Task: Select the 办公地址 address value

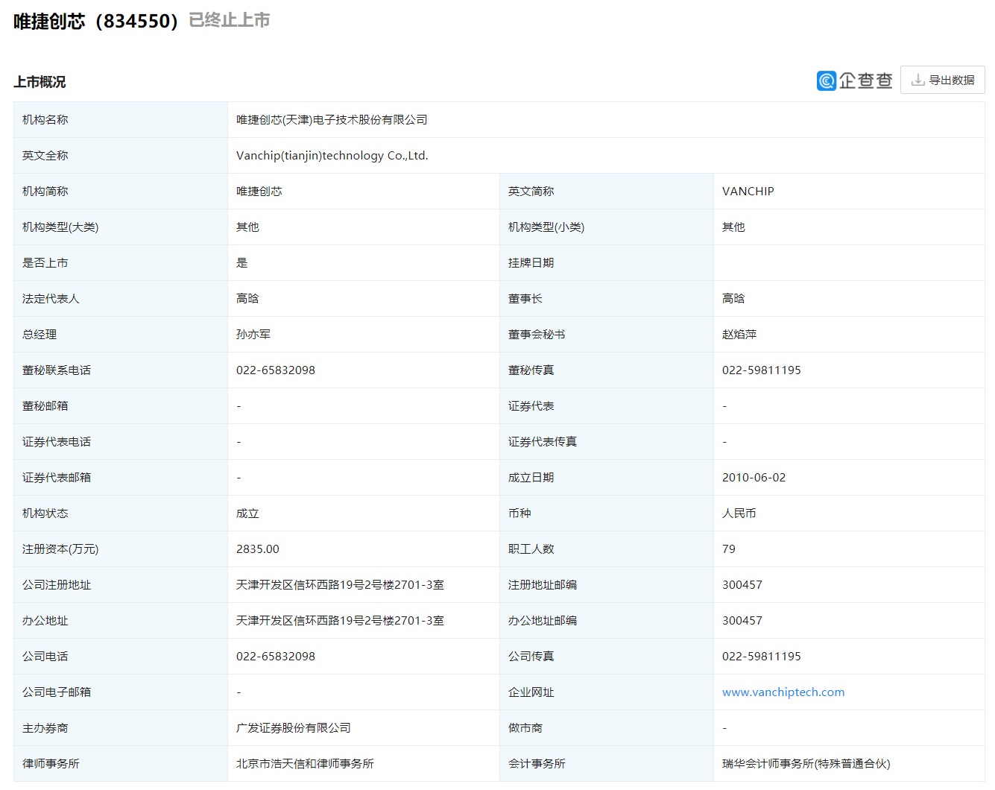Action: (x=340, y=621)
